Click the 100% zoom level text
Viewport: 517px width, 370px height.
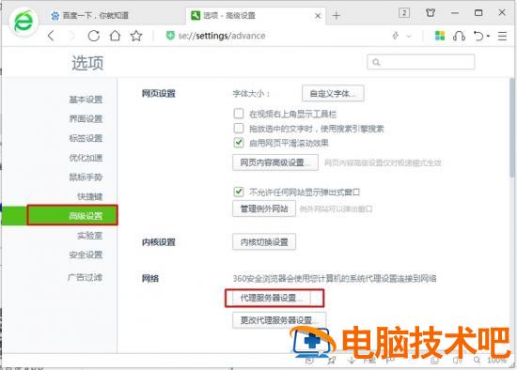click(497, 360)
